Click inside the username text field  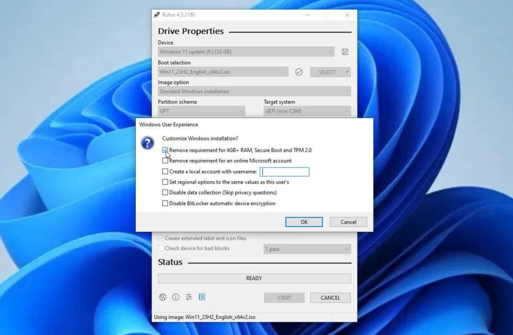284,172
